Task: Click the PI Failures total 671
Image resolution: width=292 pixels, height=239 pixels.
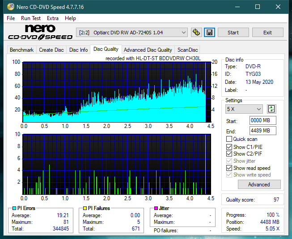Action: pyautogui.click(x=135, y=229)
